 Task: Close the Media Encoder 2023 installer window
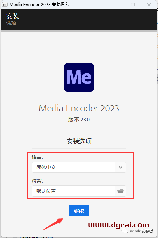pos(149,5)
